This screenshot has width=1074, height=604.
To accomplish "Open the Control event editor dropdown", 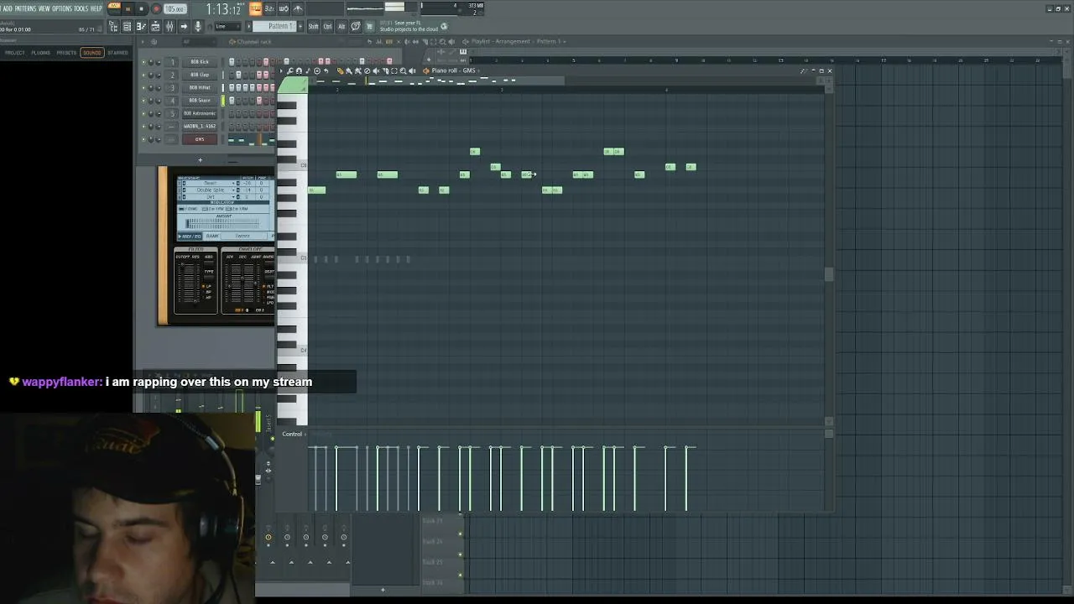I will click(292, 434).
